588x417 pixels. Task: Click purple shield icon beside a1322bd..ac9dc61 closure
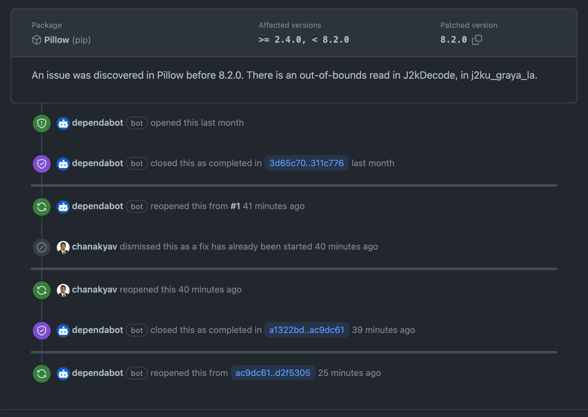click(42, 330)
